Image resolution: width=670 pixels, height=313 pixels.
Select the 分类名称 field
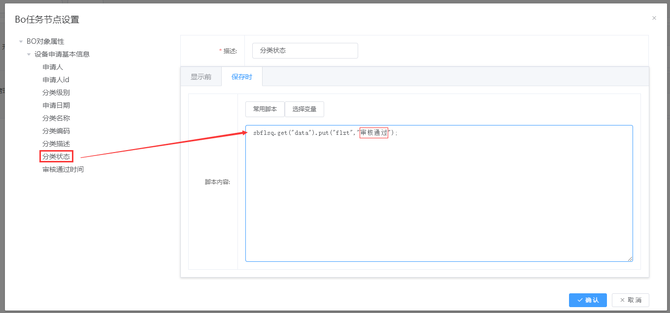click(x=56, y=118)
